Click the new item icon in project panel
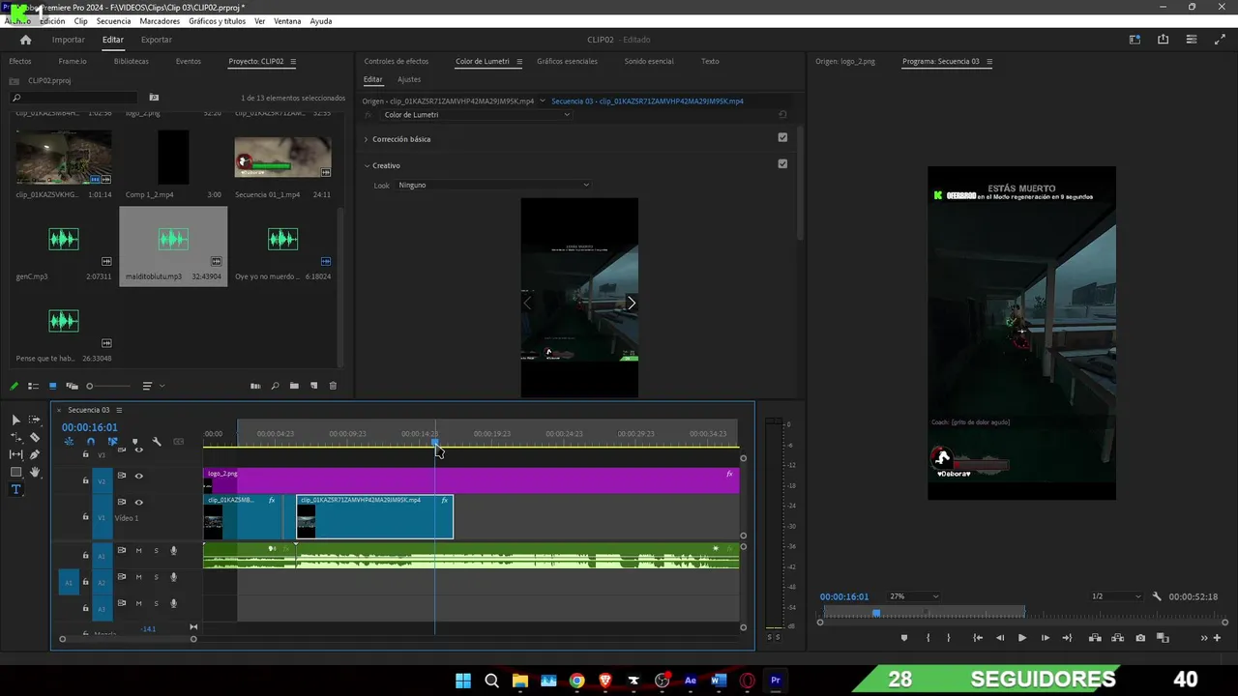This screenshot has width=1238, height=696. coord(313,386)
